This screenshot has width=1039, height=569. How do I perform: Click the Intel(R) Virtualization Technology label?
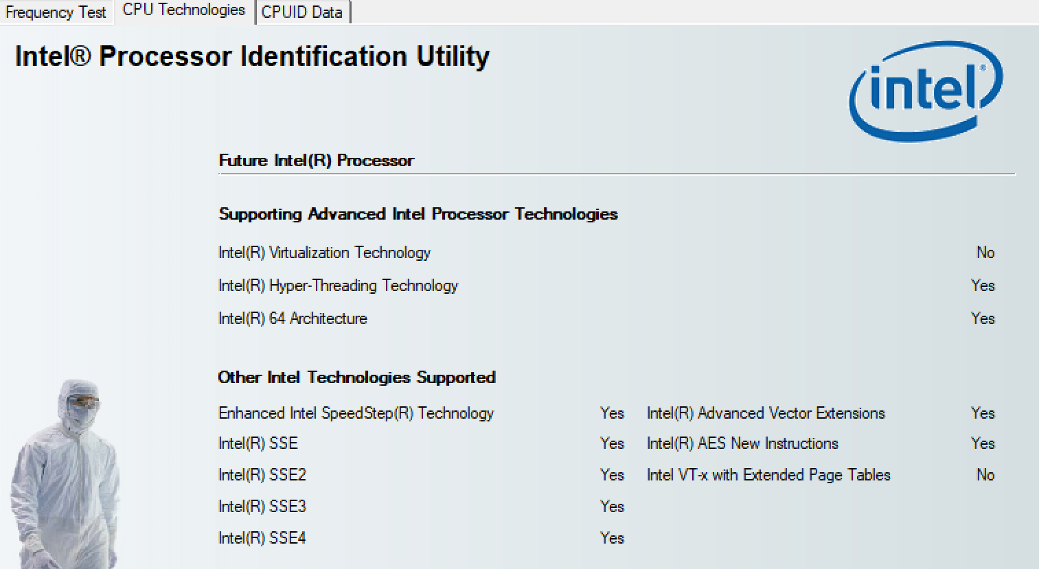(x=324, y=253)
